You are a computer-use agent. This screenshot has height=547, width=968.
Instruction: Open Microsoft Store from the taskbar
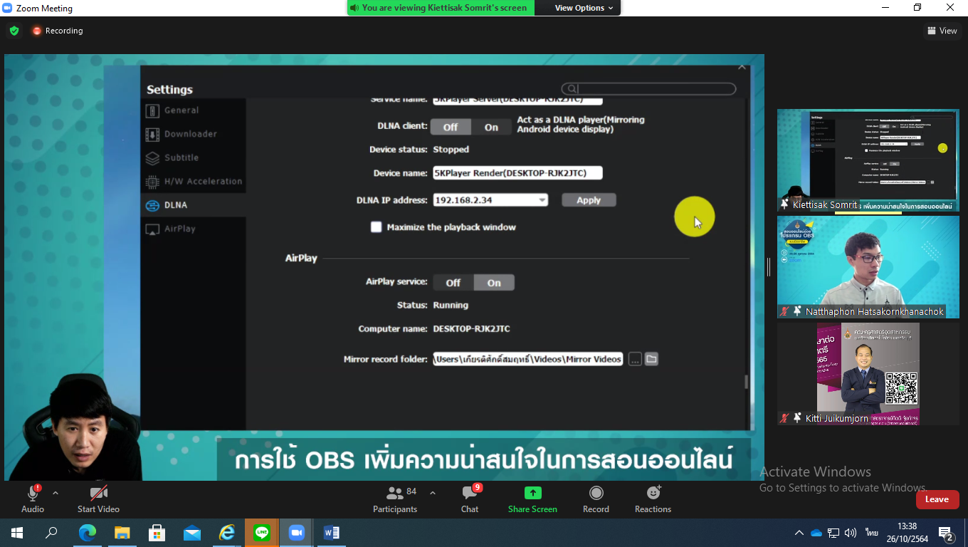click(x=157, y=533)
